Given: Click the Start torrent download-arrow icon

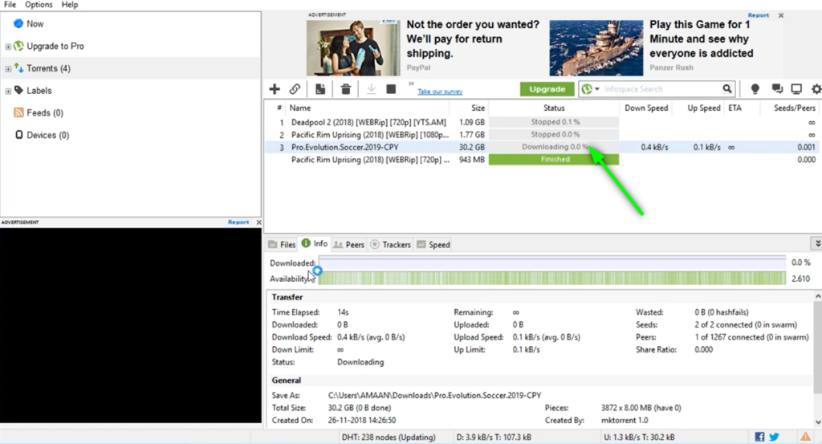Looking at the screenshot, I should (371, 89).
